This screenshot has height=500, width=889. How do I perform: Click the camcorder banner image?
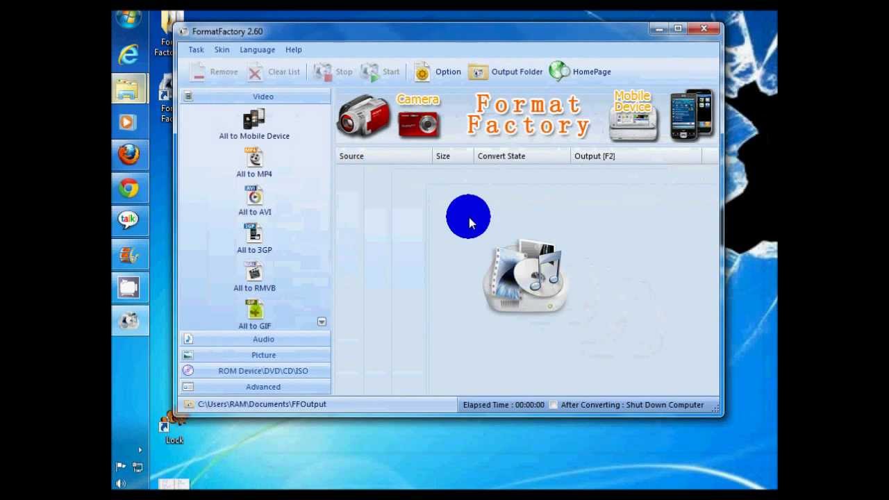[x=363, y=115]
